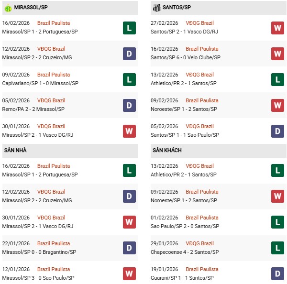Open VĐQG Brazil link for Mirassol 30/01/2026 match in the top list
Screen dimensions: 287x284
(x=52, y=126)
